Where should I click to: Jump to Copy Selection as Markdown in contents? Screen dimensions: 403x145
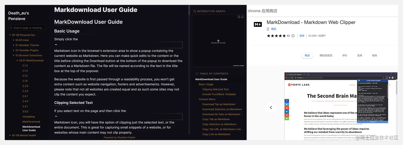[x=219, y=124]
